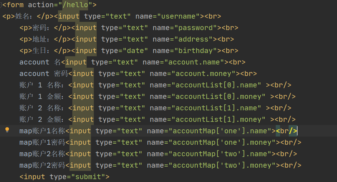Click the yellow lightbulb quick-fix icon
The width and height of the screenshot is (337, 182).
[x=7, y=129]
